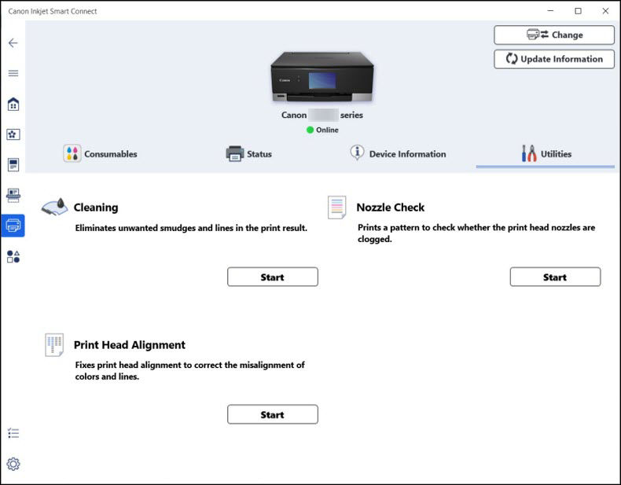The image size is (621, 485).
Task: Open the Device Information tab
Action: tap(398, 154)
